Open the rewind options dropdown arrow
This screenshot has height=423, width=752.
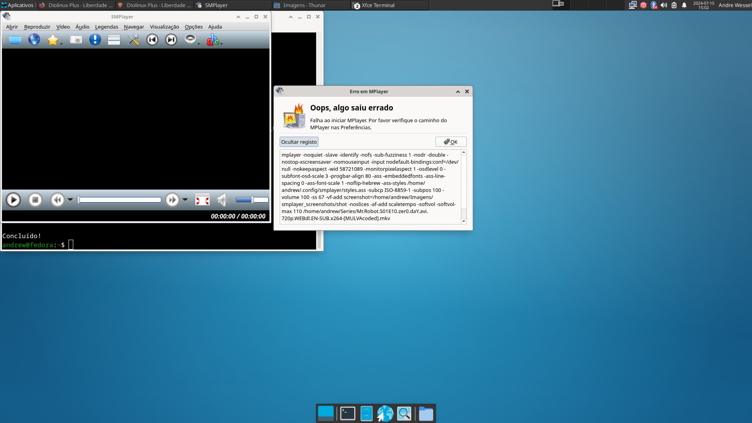tap(70, 200)
